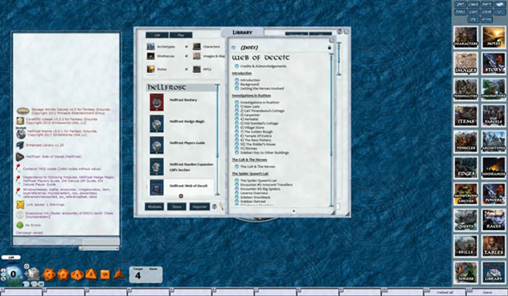Click the Index window vertical scrollbar
Image resolution: width=508 pixels, height=296 pixels.
pyautogui.click(x=331, y=129)
